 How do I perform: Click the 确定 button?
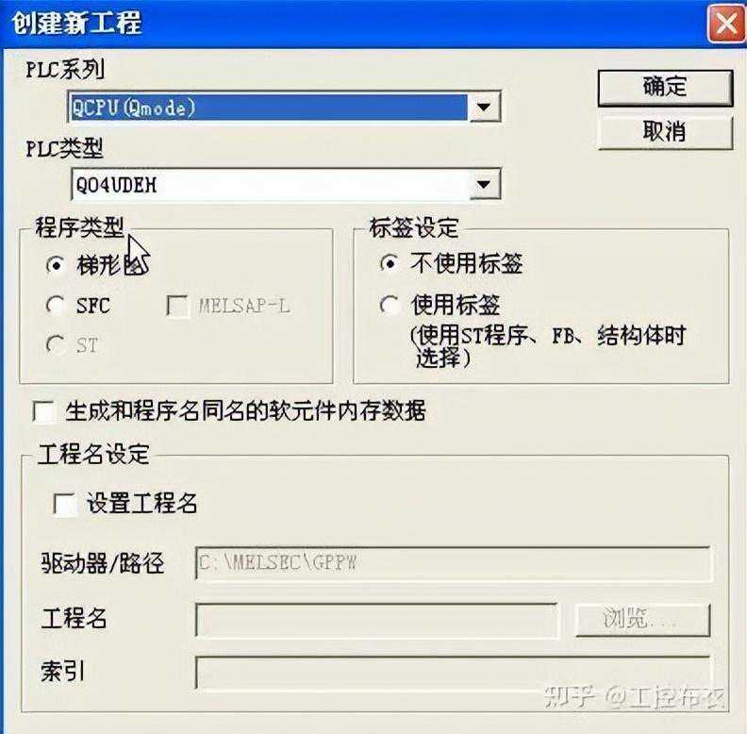tap(665, 88)
